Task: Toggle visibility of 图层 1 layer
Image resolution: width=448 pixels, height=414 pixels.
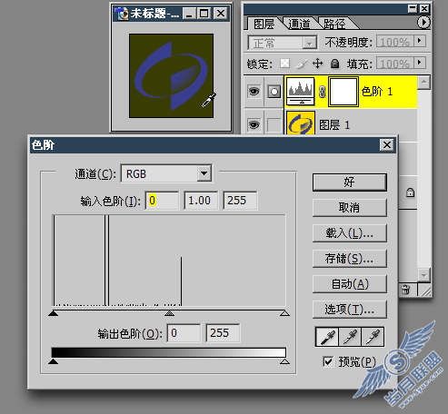Action: (254, 124)
